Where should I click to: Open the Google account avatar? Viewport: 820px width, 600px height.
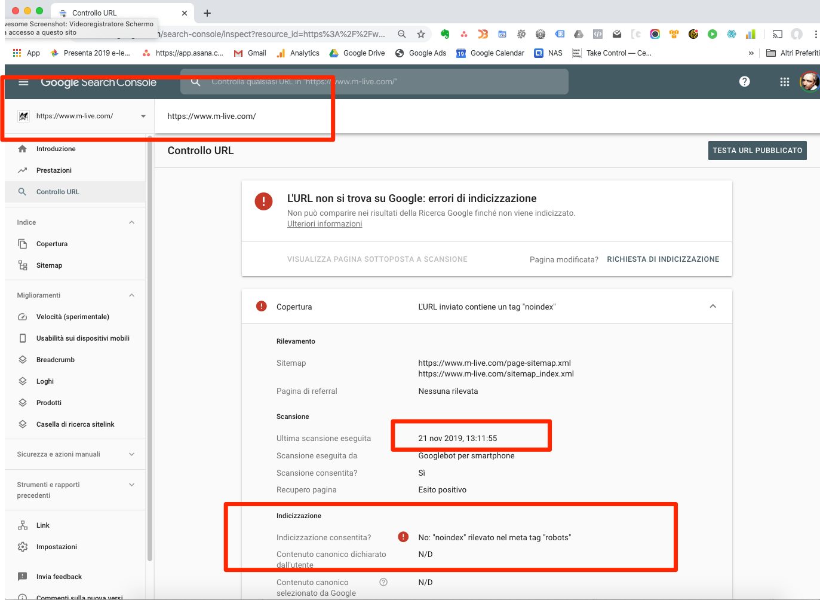point(809,81)
